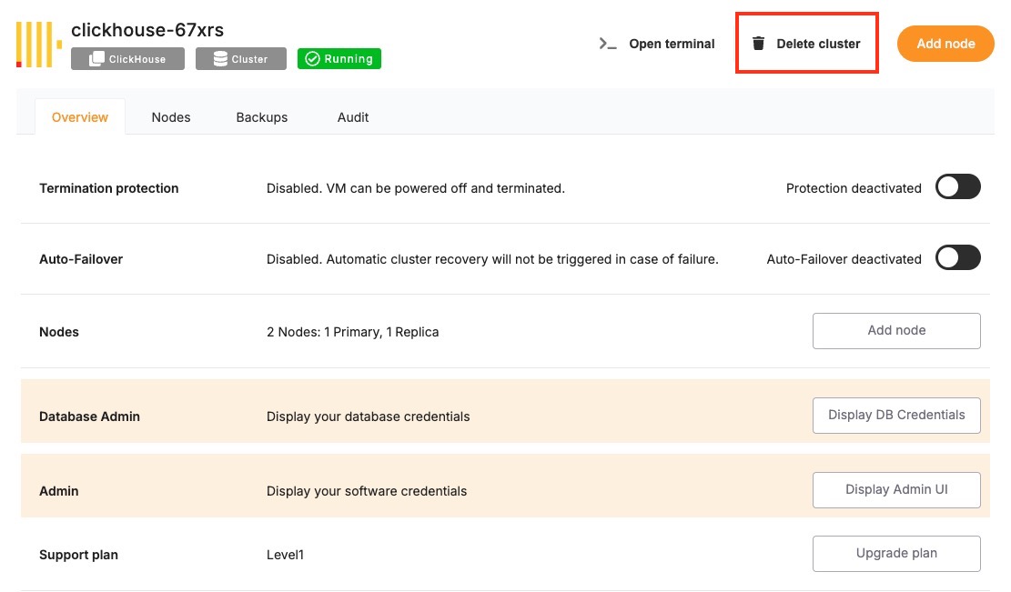Select the Audit tab
This screenshot has width=1011, height=592.
pos(353,117)
